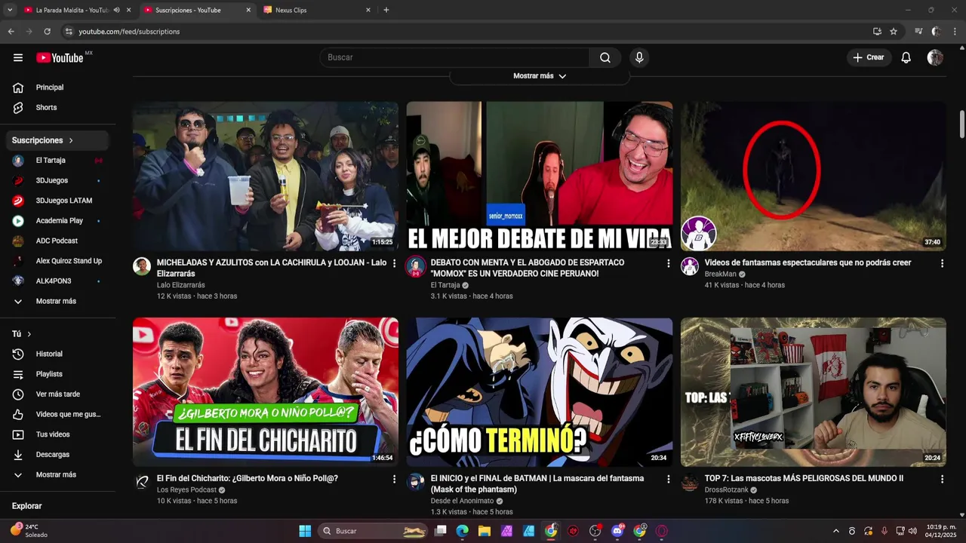Screen dimensions: 966x543
Task: Go to the YouTube home logo
Action: point(60,57)
